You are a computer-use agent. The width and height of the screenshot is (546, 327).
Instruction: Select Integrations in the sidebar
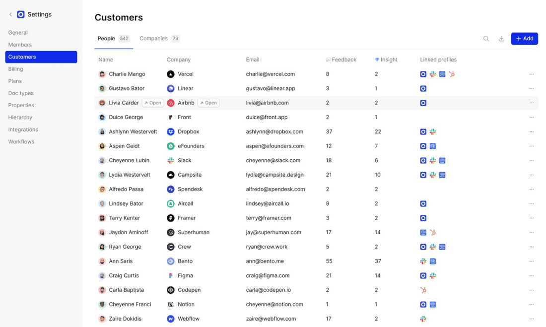(x=23, y=130)
